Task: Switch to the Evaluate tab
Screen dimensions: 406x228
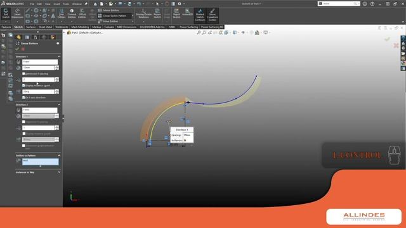Action: click(109, 27)
